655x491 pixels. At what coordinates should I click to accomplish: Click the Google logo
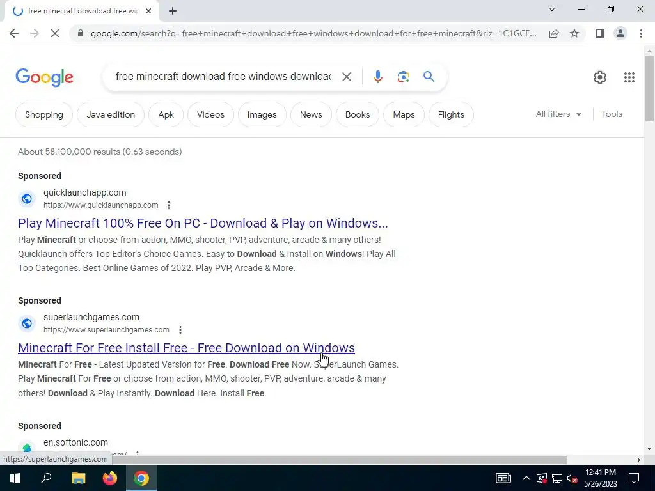(x=44, y=77)
